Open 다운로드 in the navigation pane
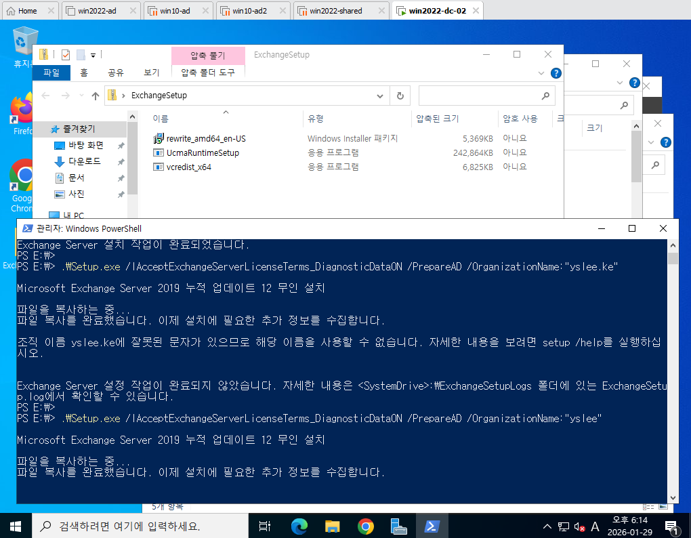The height and width of the screenshot is (538, 691). pos(84,162)
